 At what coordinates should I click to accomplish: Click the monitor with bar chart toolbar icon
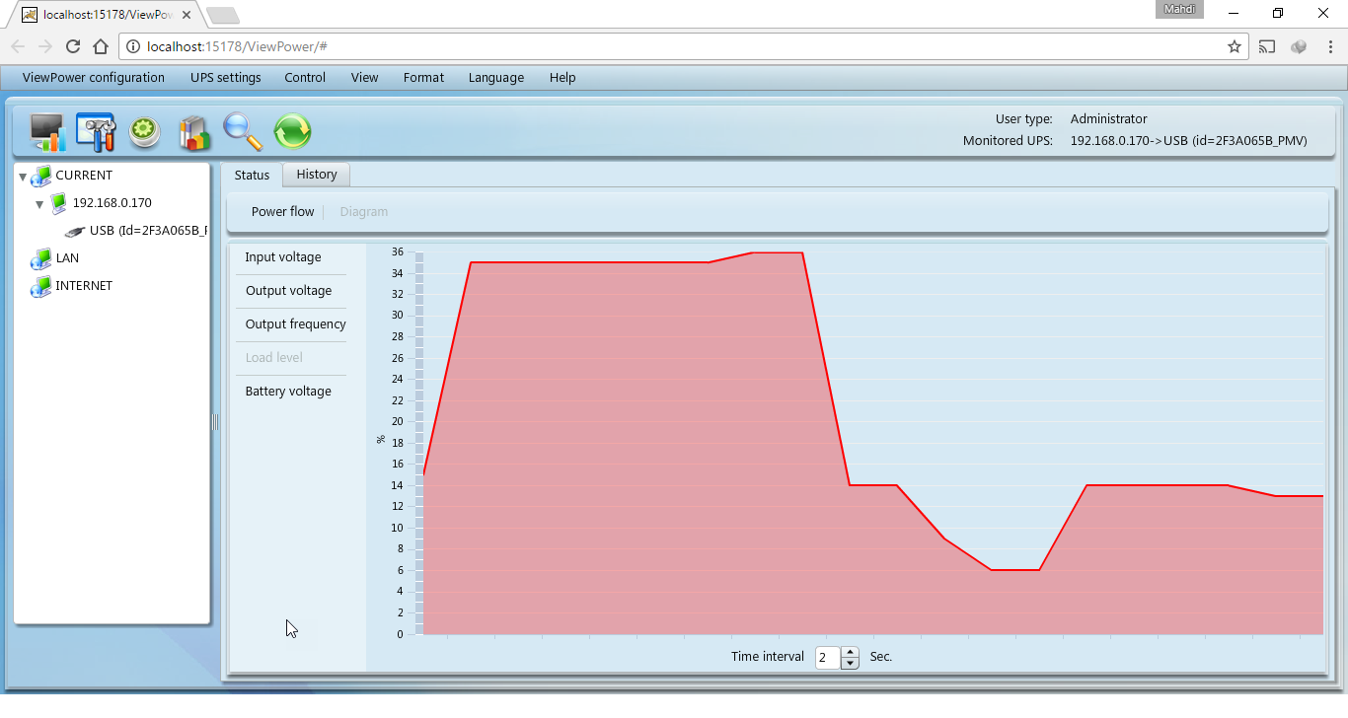pos(47,131)
